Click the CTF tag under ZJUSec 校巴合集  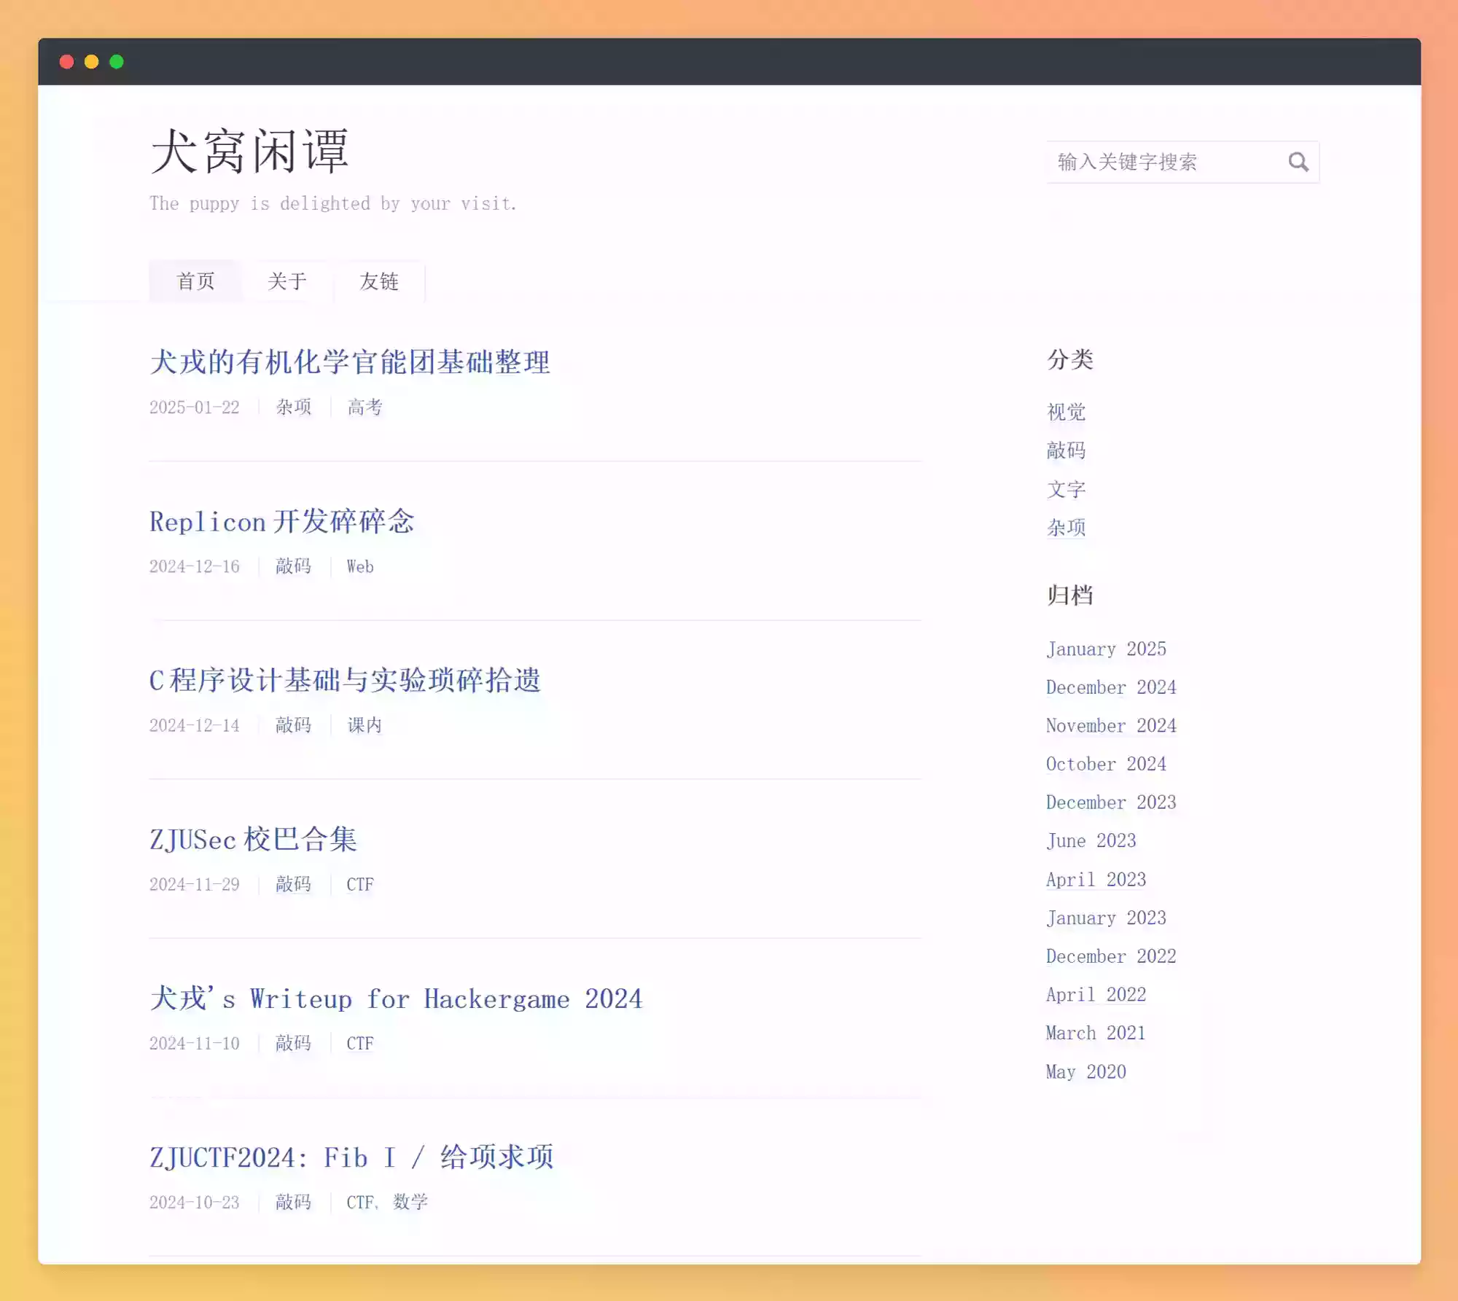coord(359,884)
